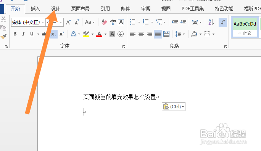Viewport: 261px width, 151px height.
Task: Open the 邮件 tab
Action: (x=126, y=9)
